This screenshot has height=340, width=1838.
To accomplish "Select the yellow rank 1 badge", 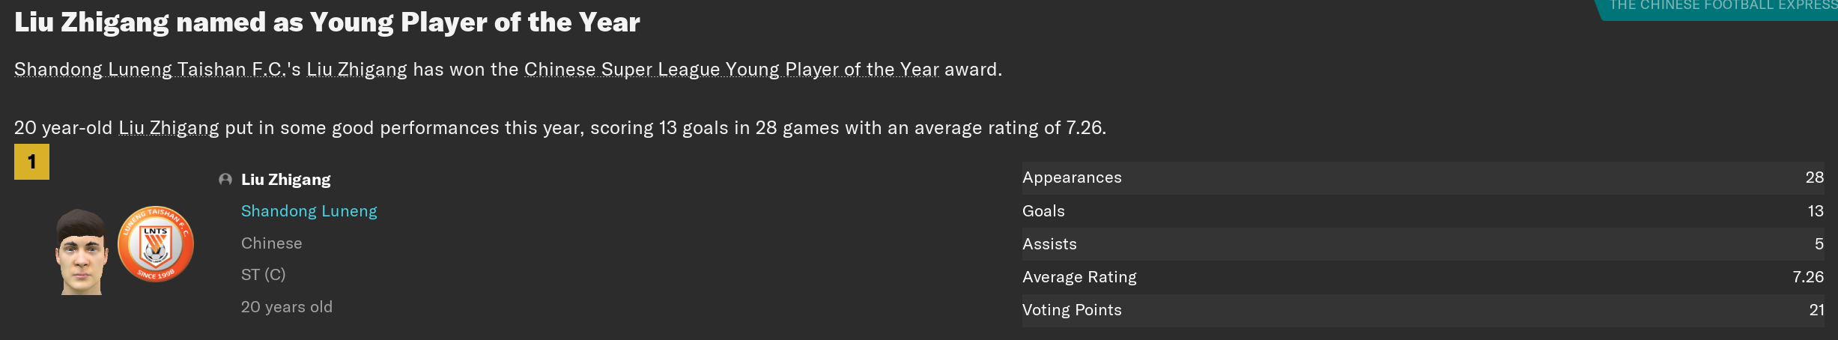I will tap(31, 162).
